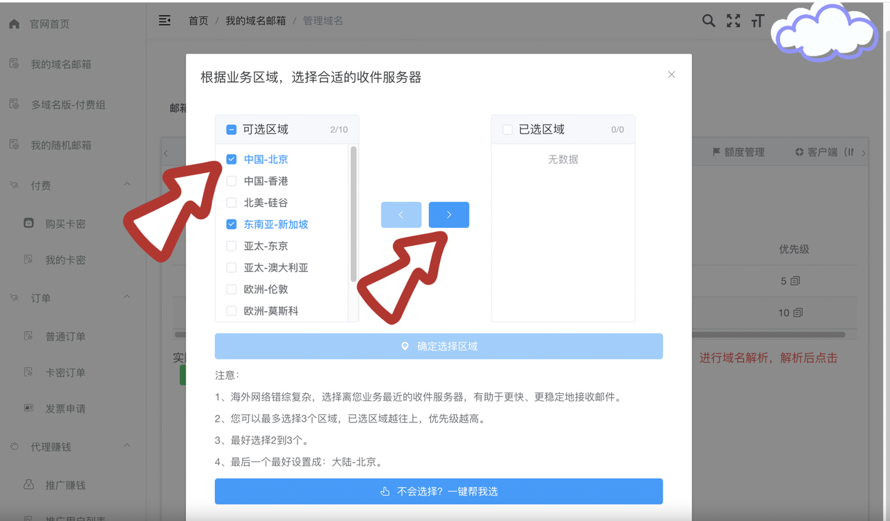Check 中国-香港 region
Screen dimensions: 890x521
click(x=232, y=181)
